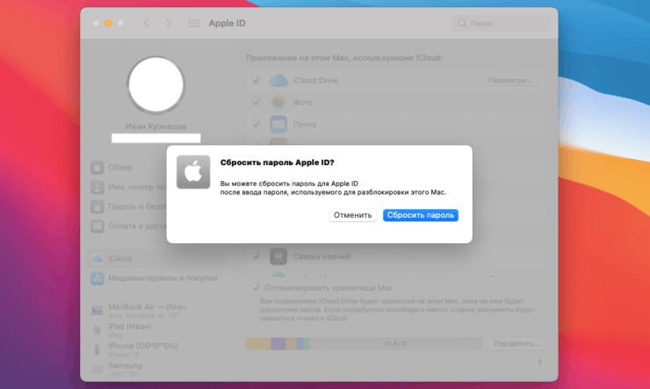This screenshot has height=389, width=650.
Task: Click the credit card icon in sidebar
Action: coord(97,227)
